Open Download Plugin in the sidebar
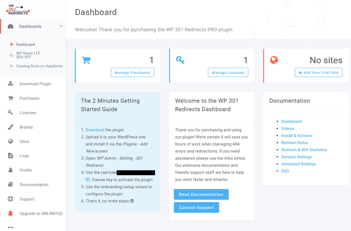 click(35, 84)
